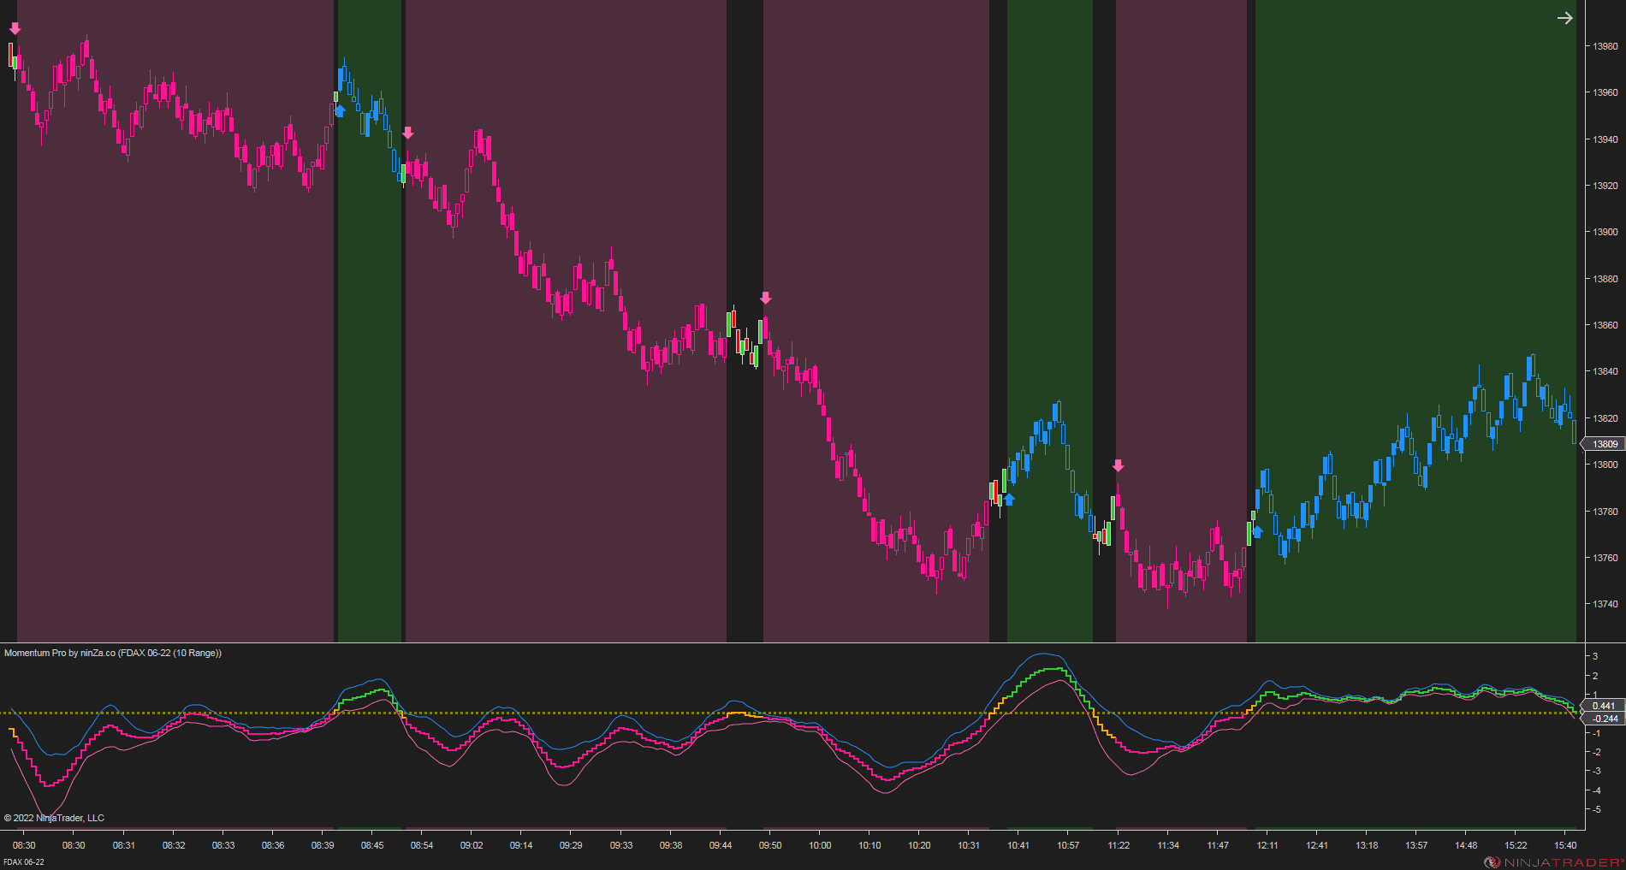Click price axis label 13880
Screen dimensions: 1626x870
pyautogui.click(x=1605, y=279)
